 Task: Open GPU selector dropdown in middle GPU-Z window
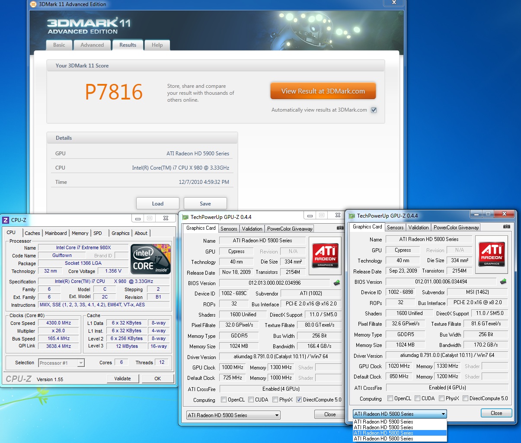tap(233, 415)
